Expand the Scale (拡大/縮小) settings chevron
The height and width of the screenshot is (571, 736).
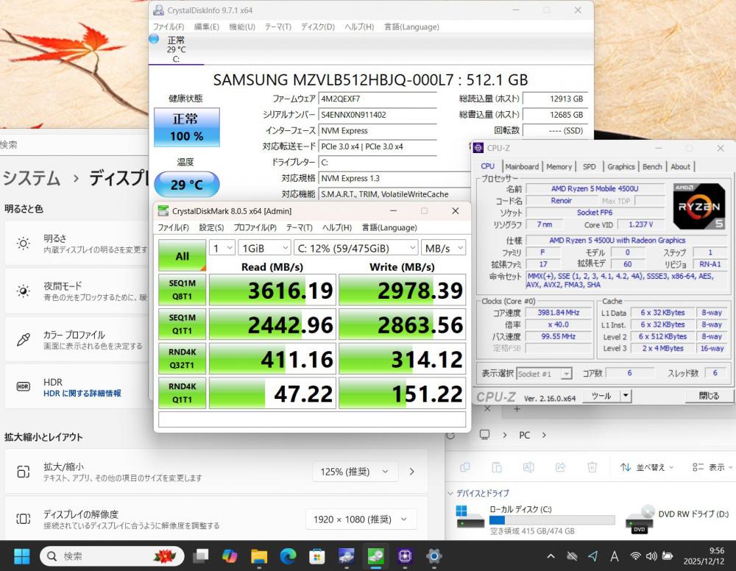pos(411,472)
